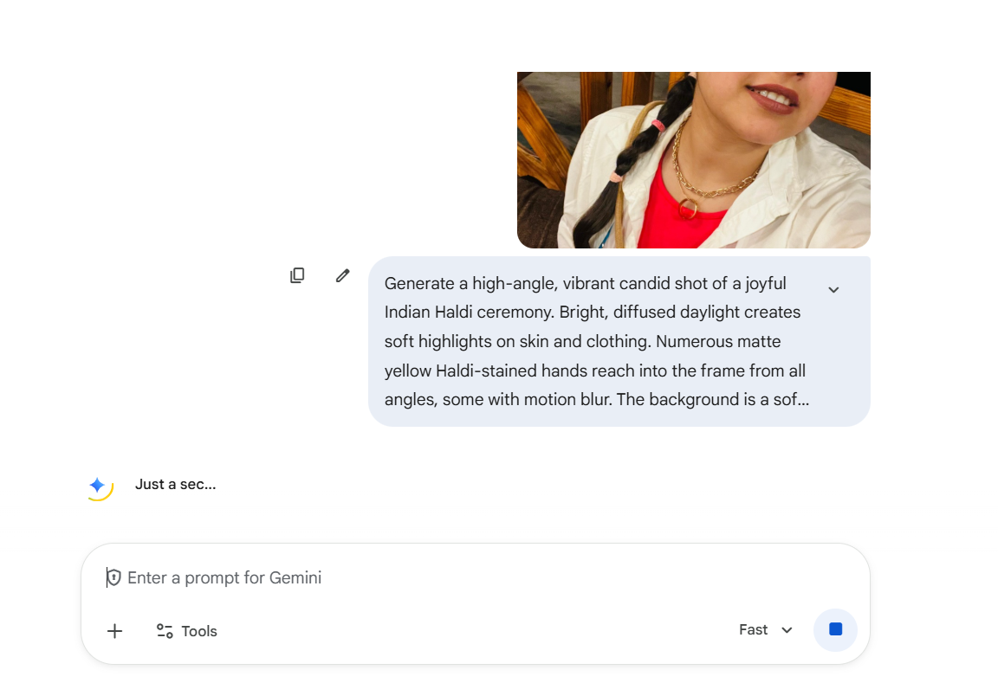Image resolution: width=998 pixels, height=683 pixels.
Task: Click the Tools sliders icon
Action: coord(165,631)
